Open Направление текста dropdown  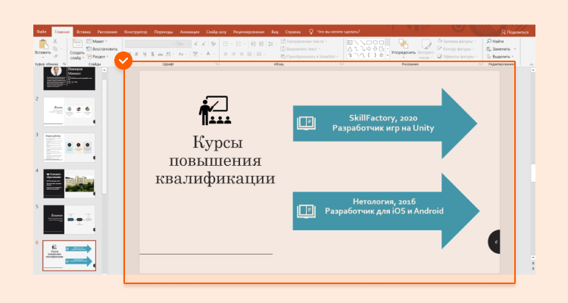coord(304,42)
